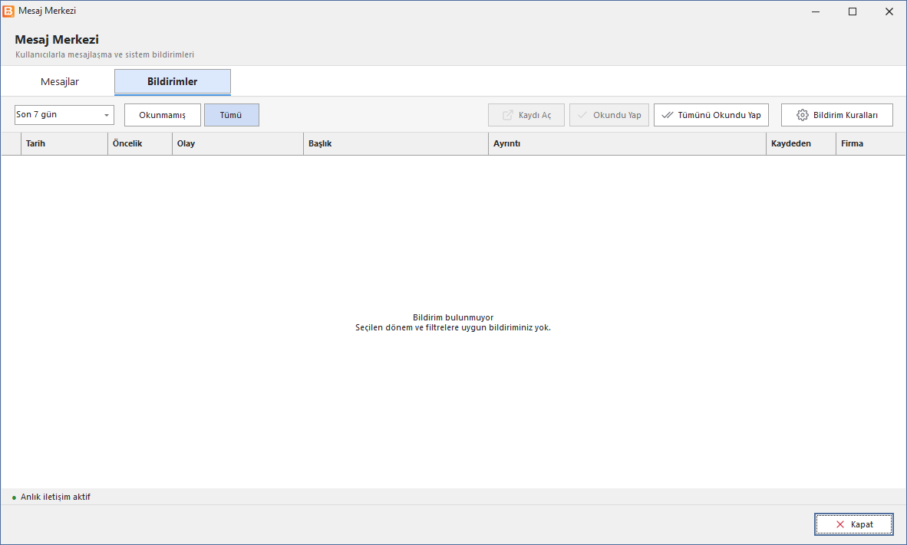Expand the Son 7 gün dropdown arrow
This screenshot has width=907, height=545.
point(107,115)
